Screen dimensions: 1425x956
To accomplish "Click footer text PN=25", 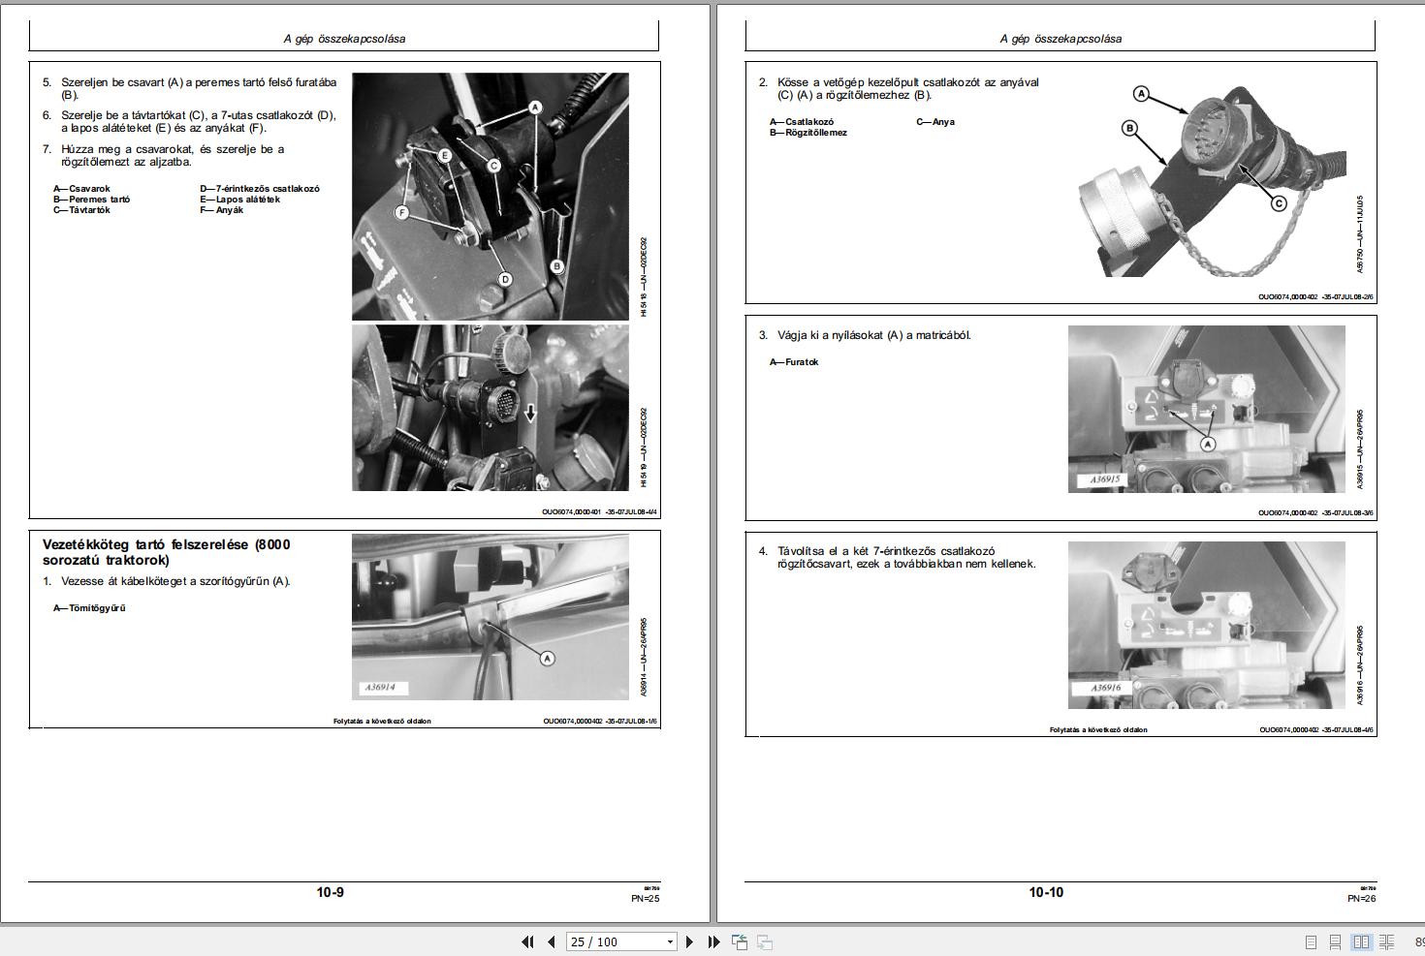I will point(645,898).
